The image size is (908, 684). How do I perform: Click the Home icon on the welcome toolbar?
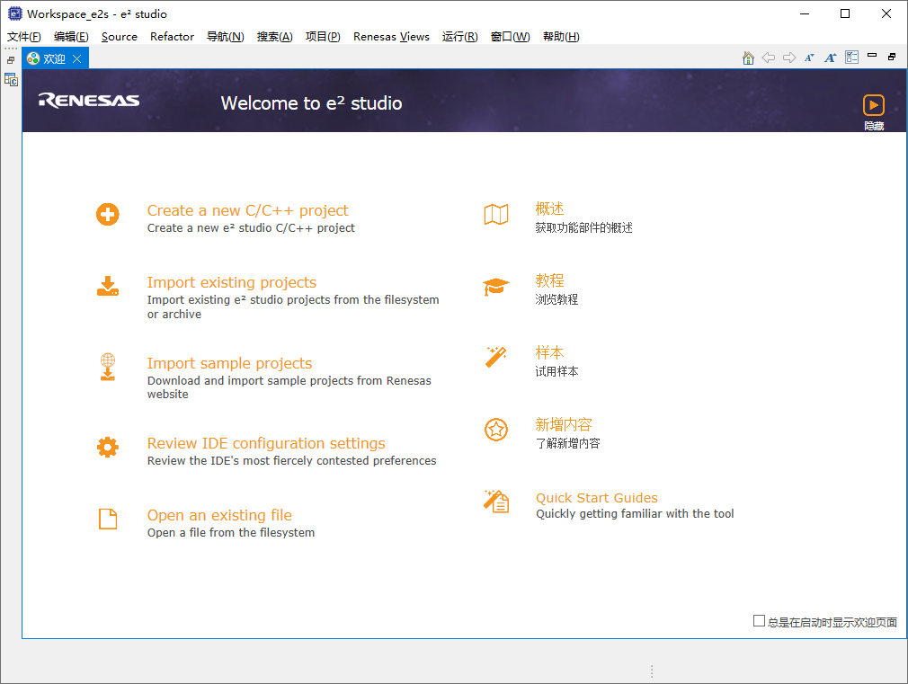tap(748, 58)
